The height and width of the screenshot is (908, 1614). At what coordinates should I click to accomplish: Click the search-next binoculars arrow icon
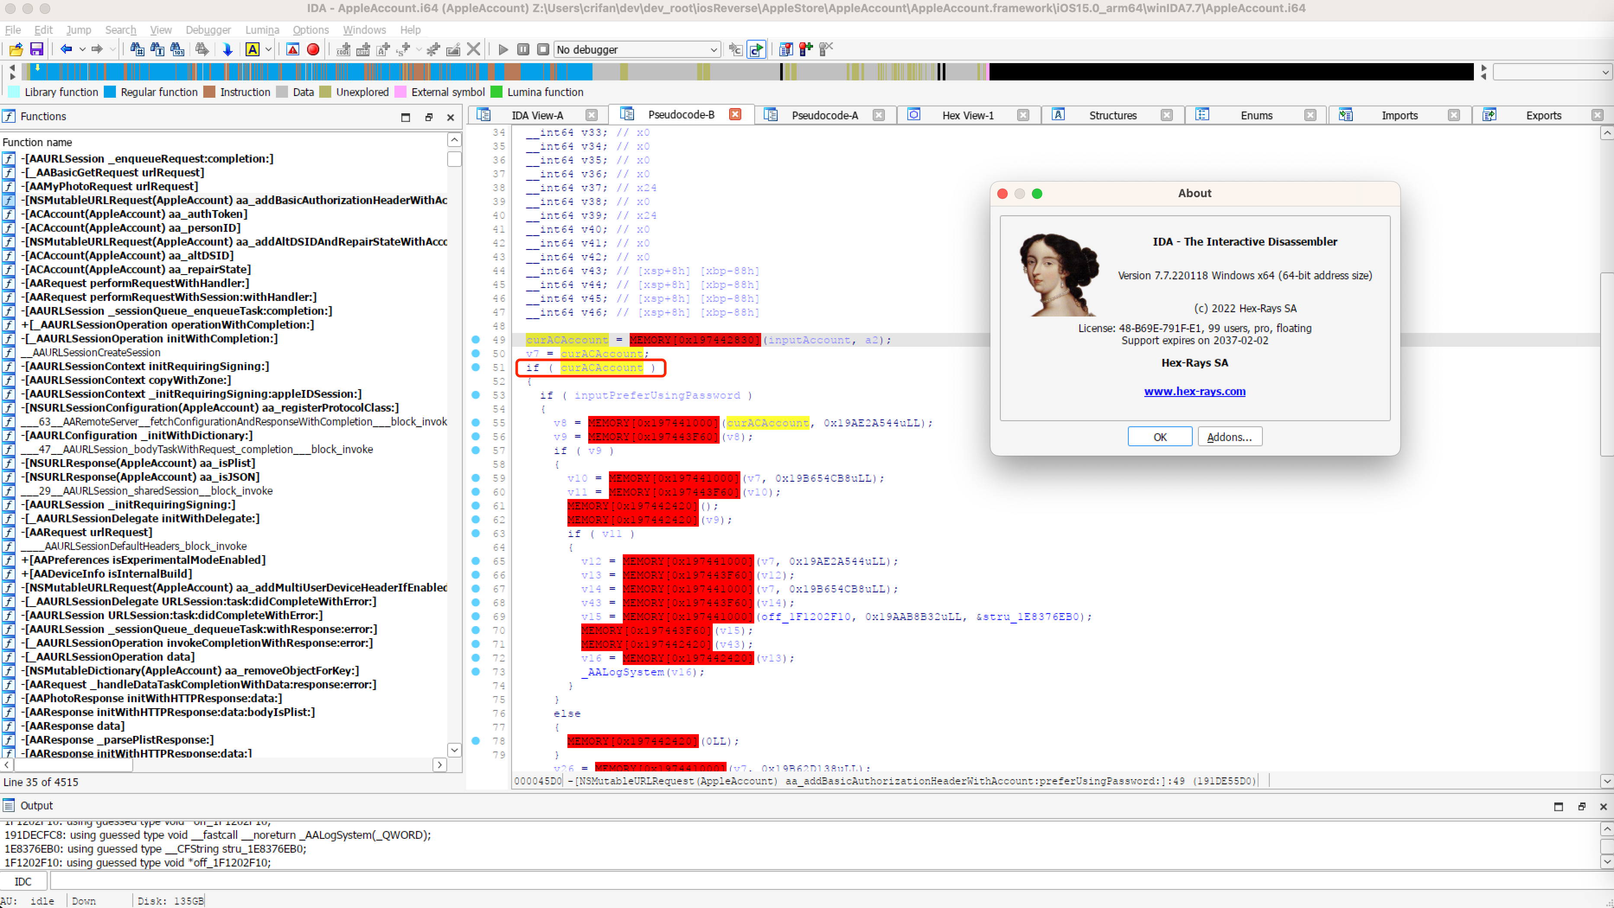(202, 49)
